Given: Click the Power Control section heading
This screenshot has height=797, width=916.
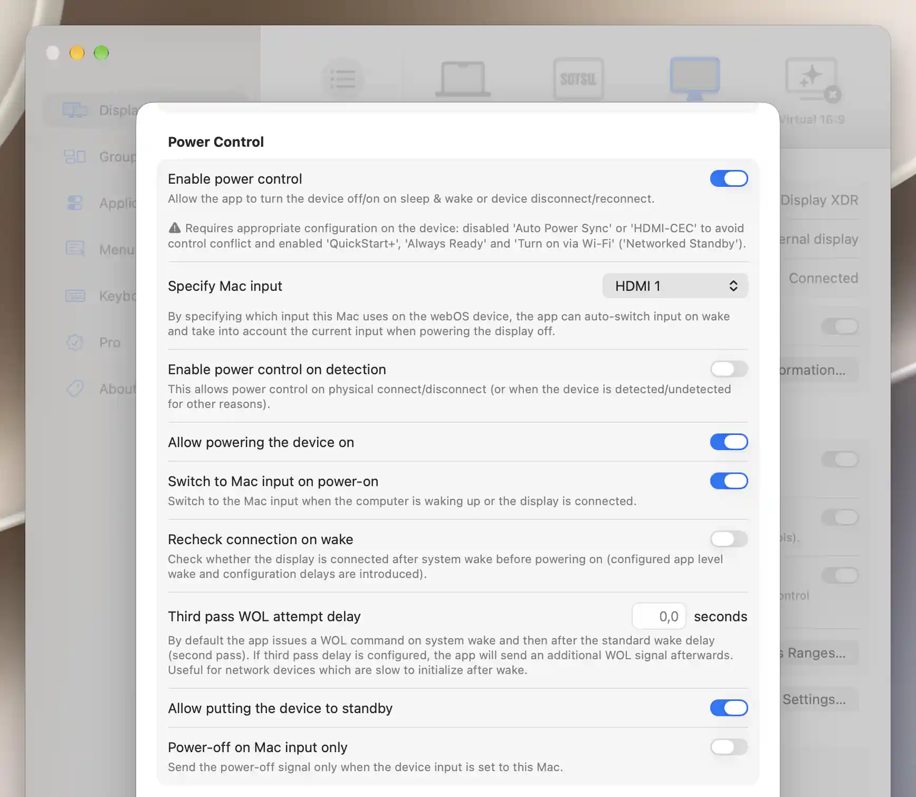Looking at the screenshot, I should 216,142.
